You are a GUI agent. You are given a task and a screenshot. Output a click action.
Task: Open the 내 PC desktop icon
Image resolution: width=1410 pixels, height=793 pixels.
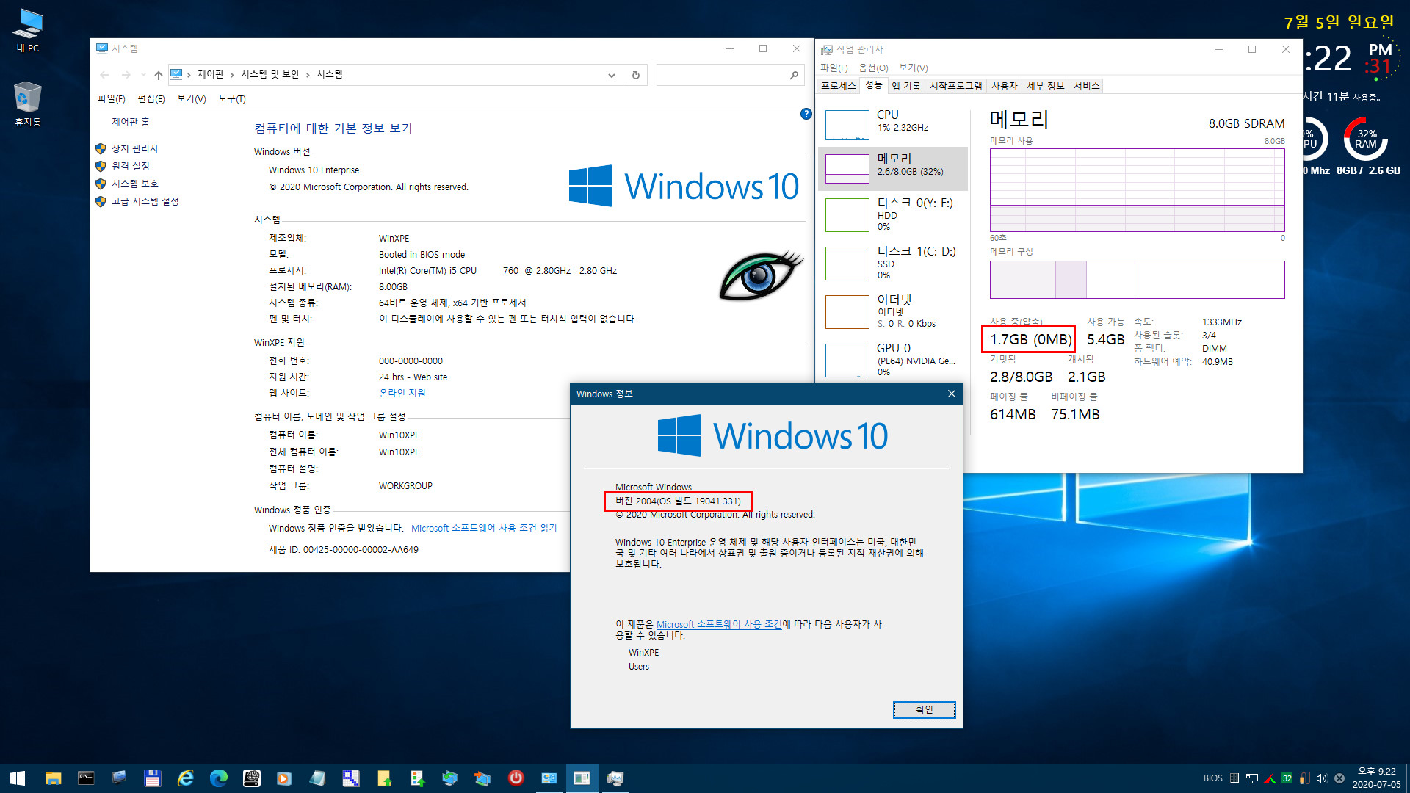click(x=28, y=30)
